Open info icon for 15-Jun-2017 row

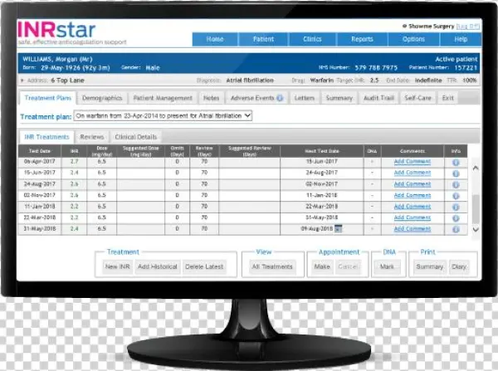pyautogui.click(x=456, y=173)
